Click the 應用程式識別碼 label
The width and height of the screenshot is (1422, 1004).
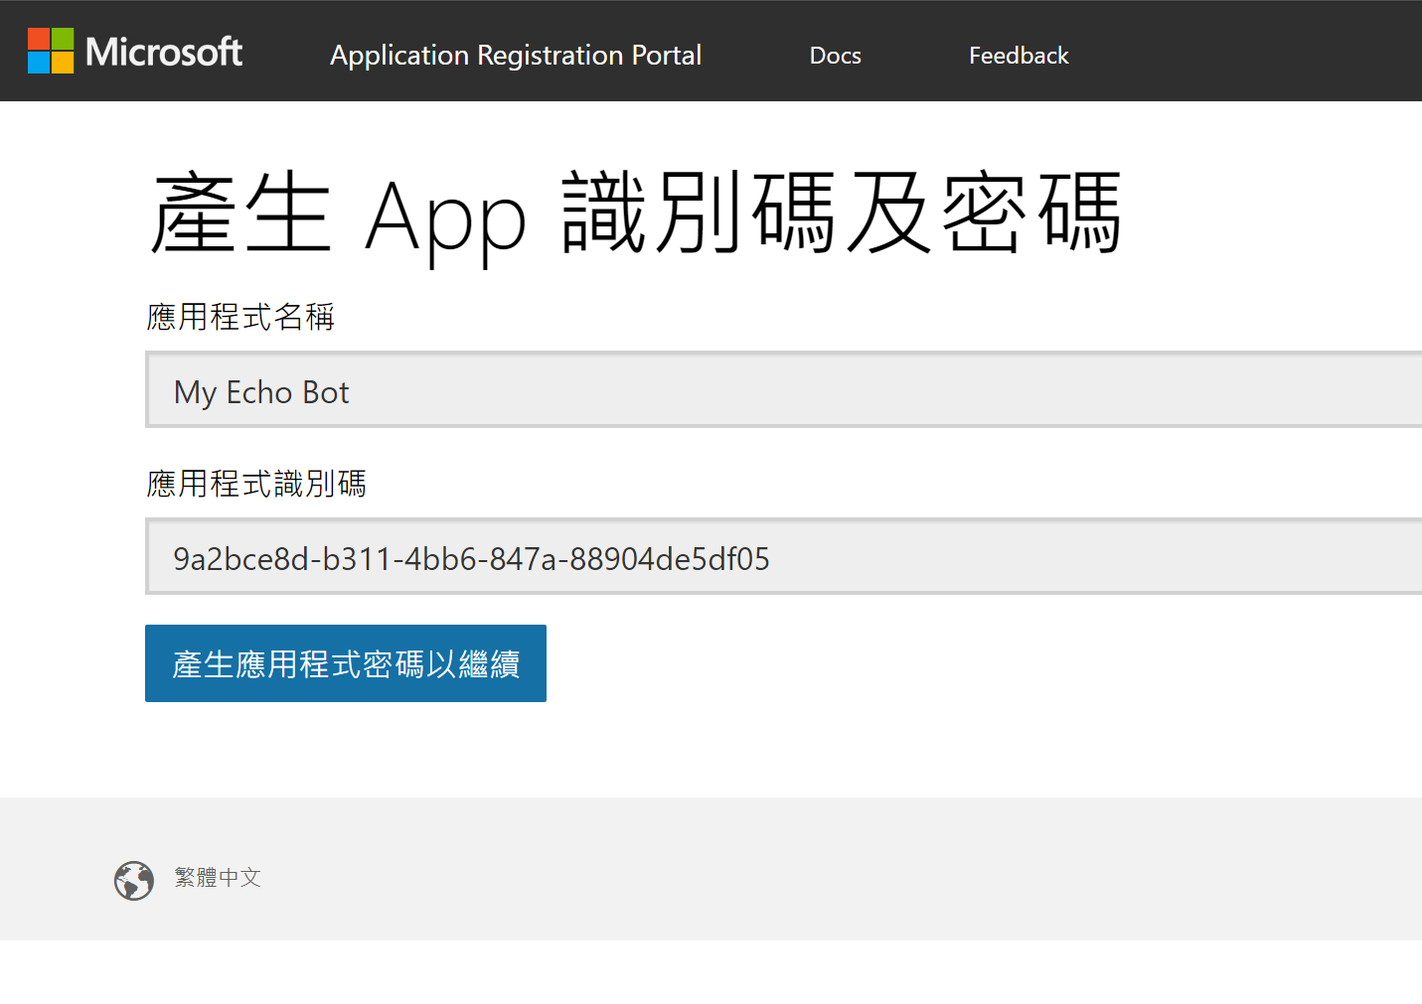[256, 484]
